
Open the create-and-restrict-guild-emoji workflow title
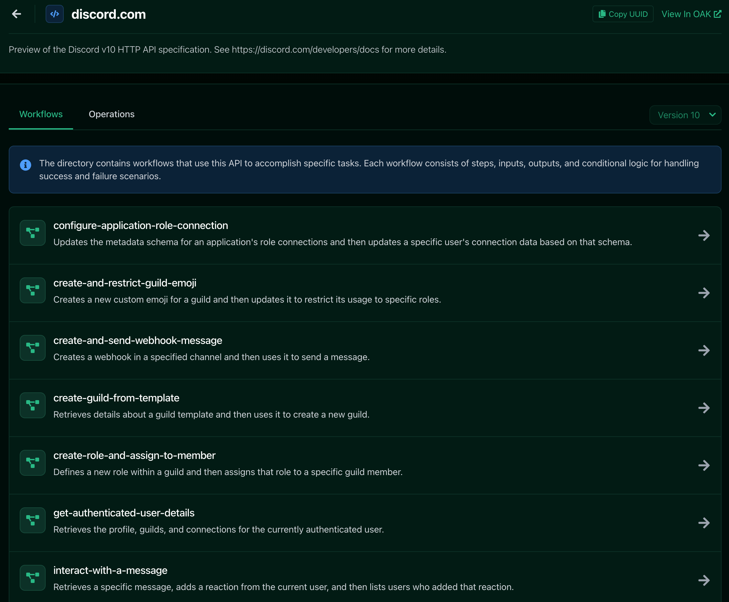click(x=125, y=283)
